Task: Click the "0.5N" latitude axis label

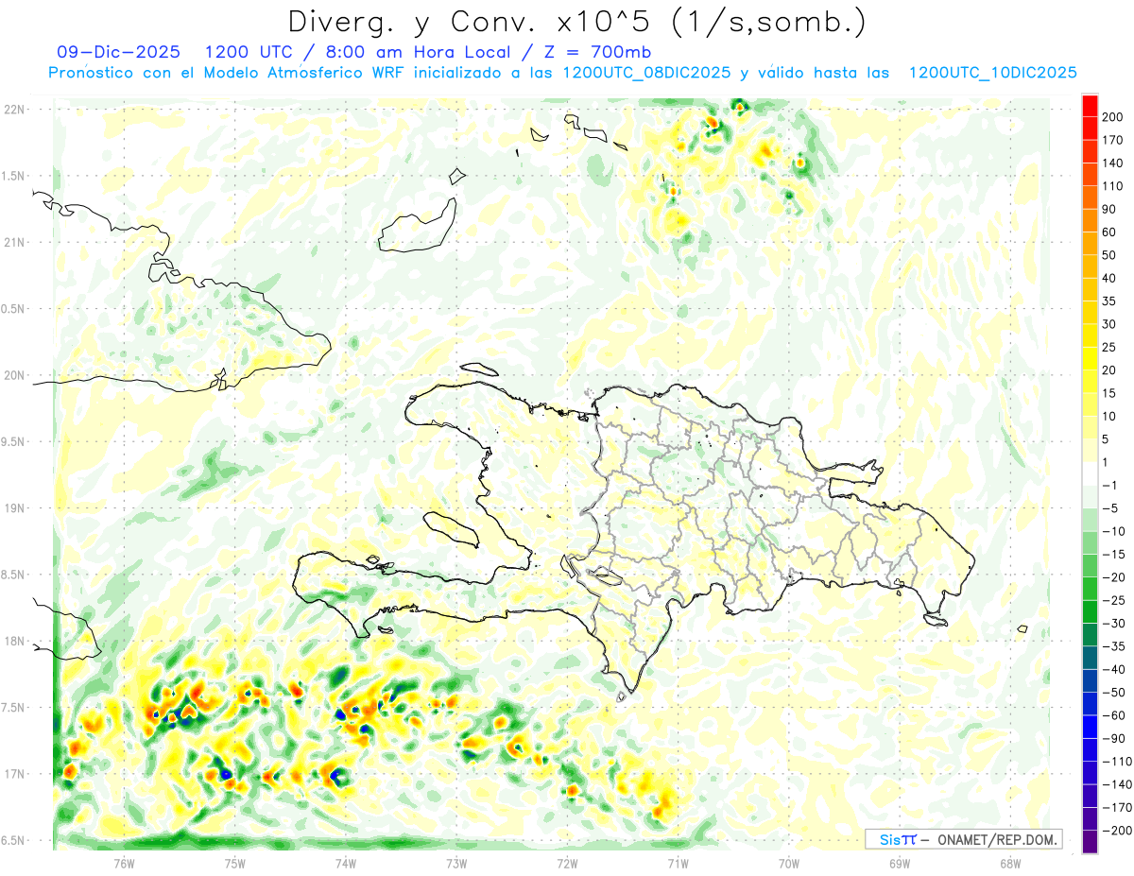Action: tap(14, 309)
